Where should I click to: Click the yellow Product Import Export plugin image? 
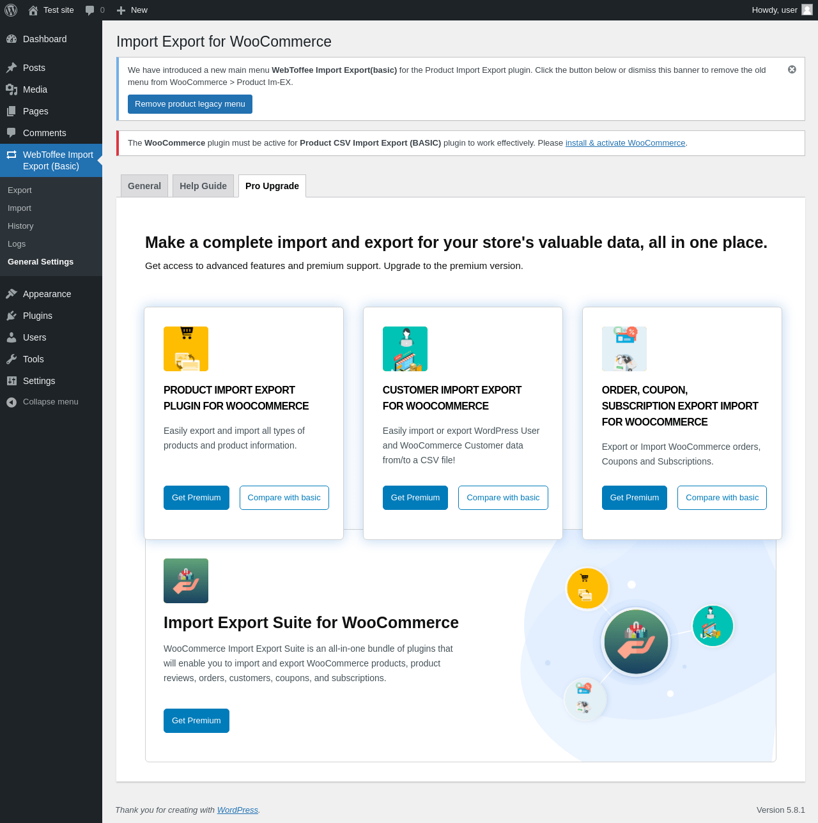point(186,349)
